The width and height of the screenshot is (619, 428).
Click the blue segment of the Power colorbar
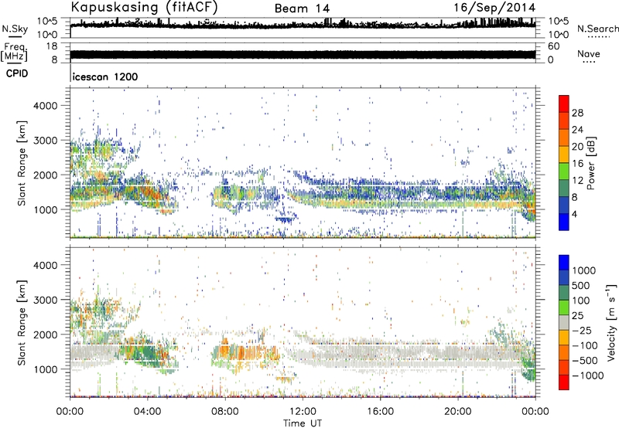point(564,222)
